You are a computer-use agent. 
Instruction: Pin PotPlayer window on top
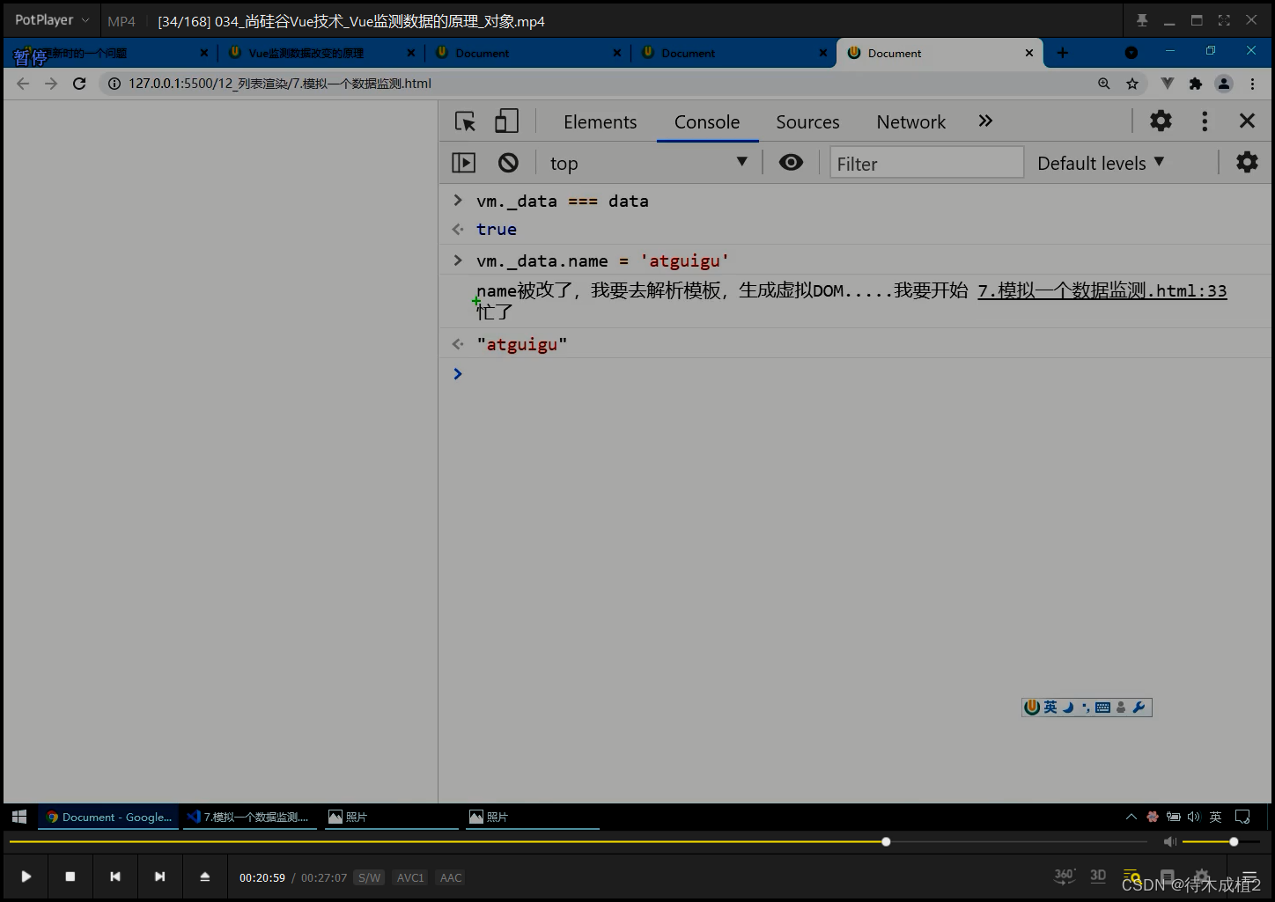1141,20
